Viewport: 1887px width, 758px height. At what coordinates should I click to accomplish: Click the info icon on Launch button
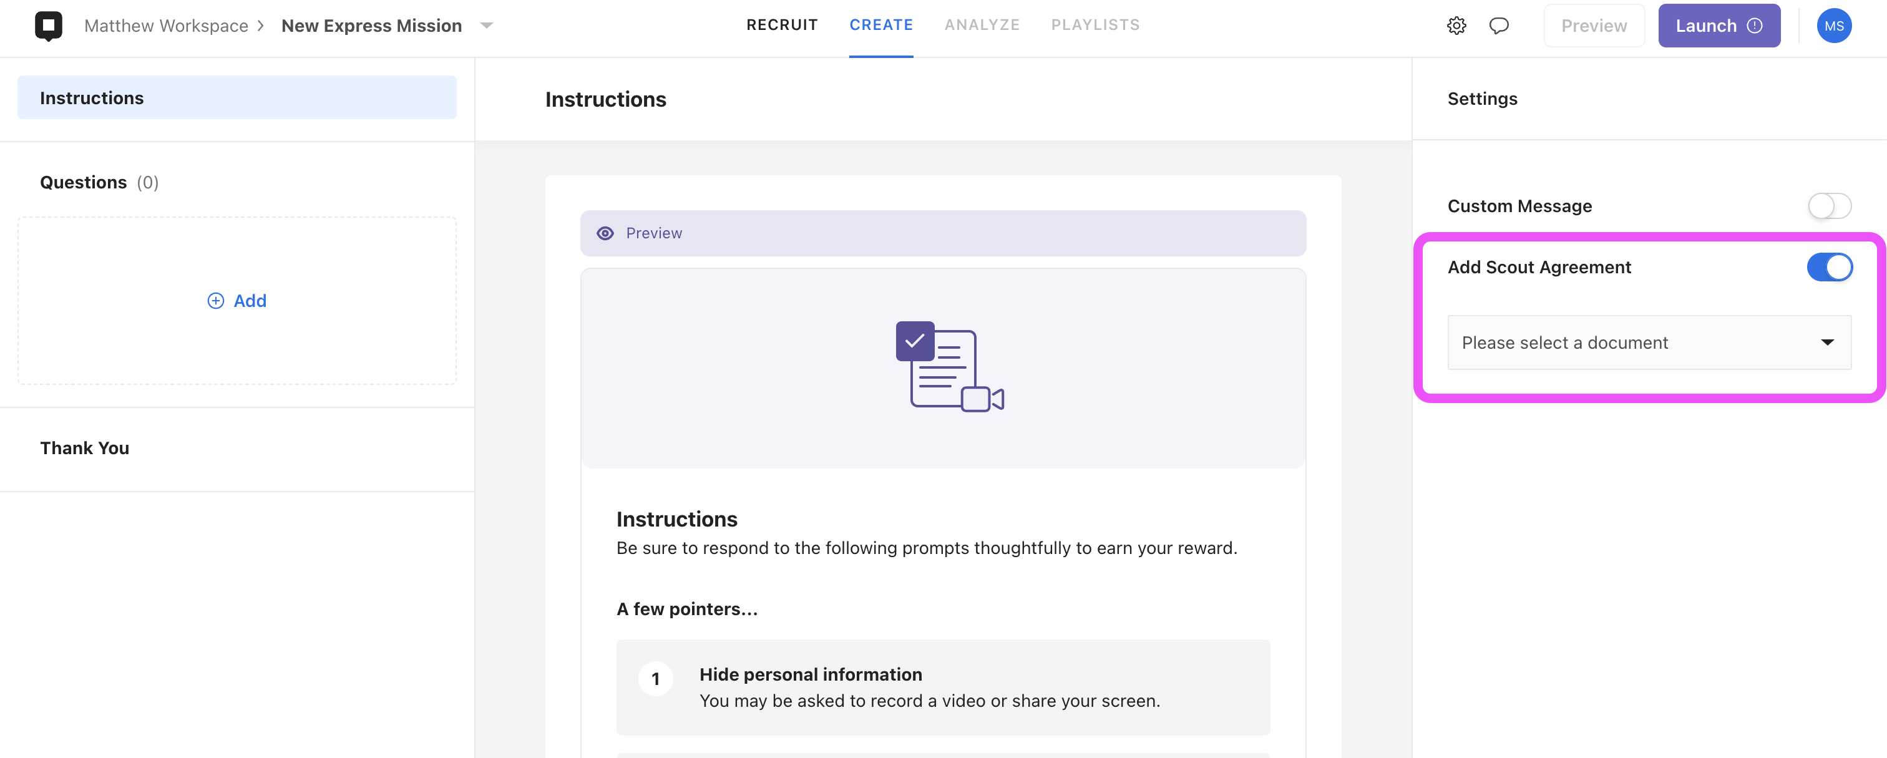pyautogui.click(x=1755, y=26)
